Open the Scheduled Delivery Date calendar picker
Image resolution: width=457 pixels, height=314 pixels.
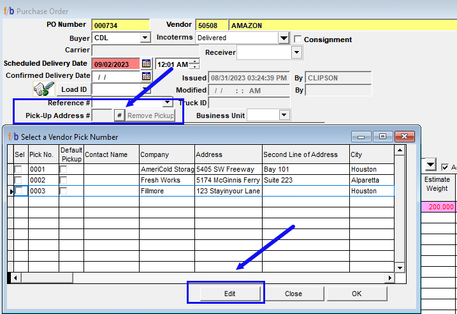pos(146,64)
